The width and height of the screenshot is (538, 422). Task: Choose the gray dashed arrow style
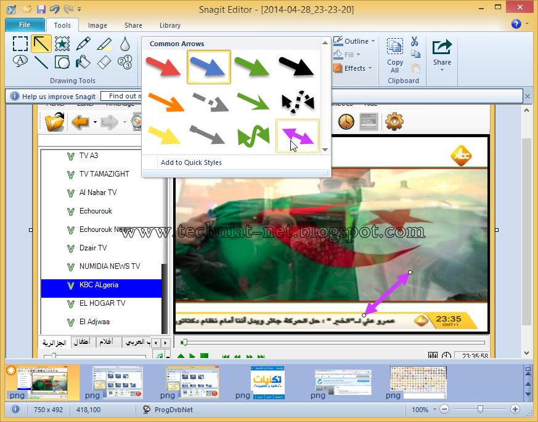pos(210,102)
